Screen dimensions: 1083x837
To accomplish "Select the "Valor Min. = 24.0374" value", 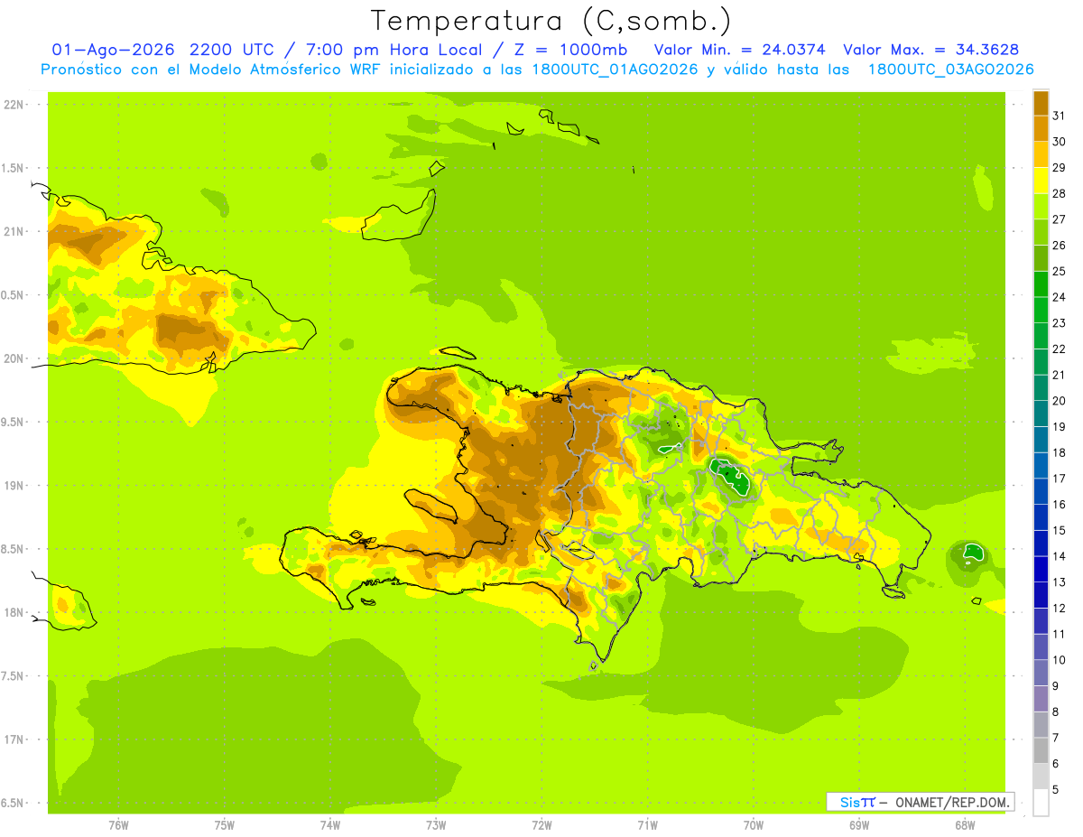I will [x=739, y=50].
